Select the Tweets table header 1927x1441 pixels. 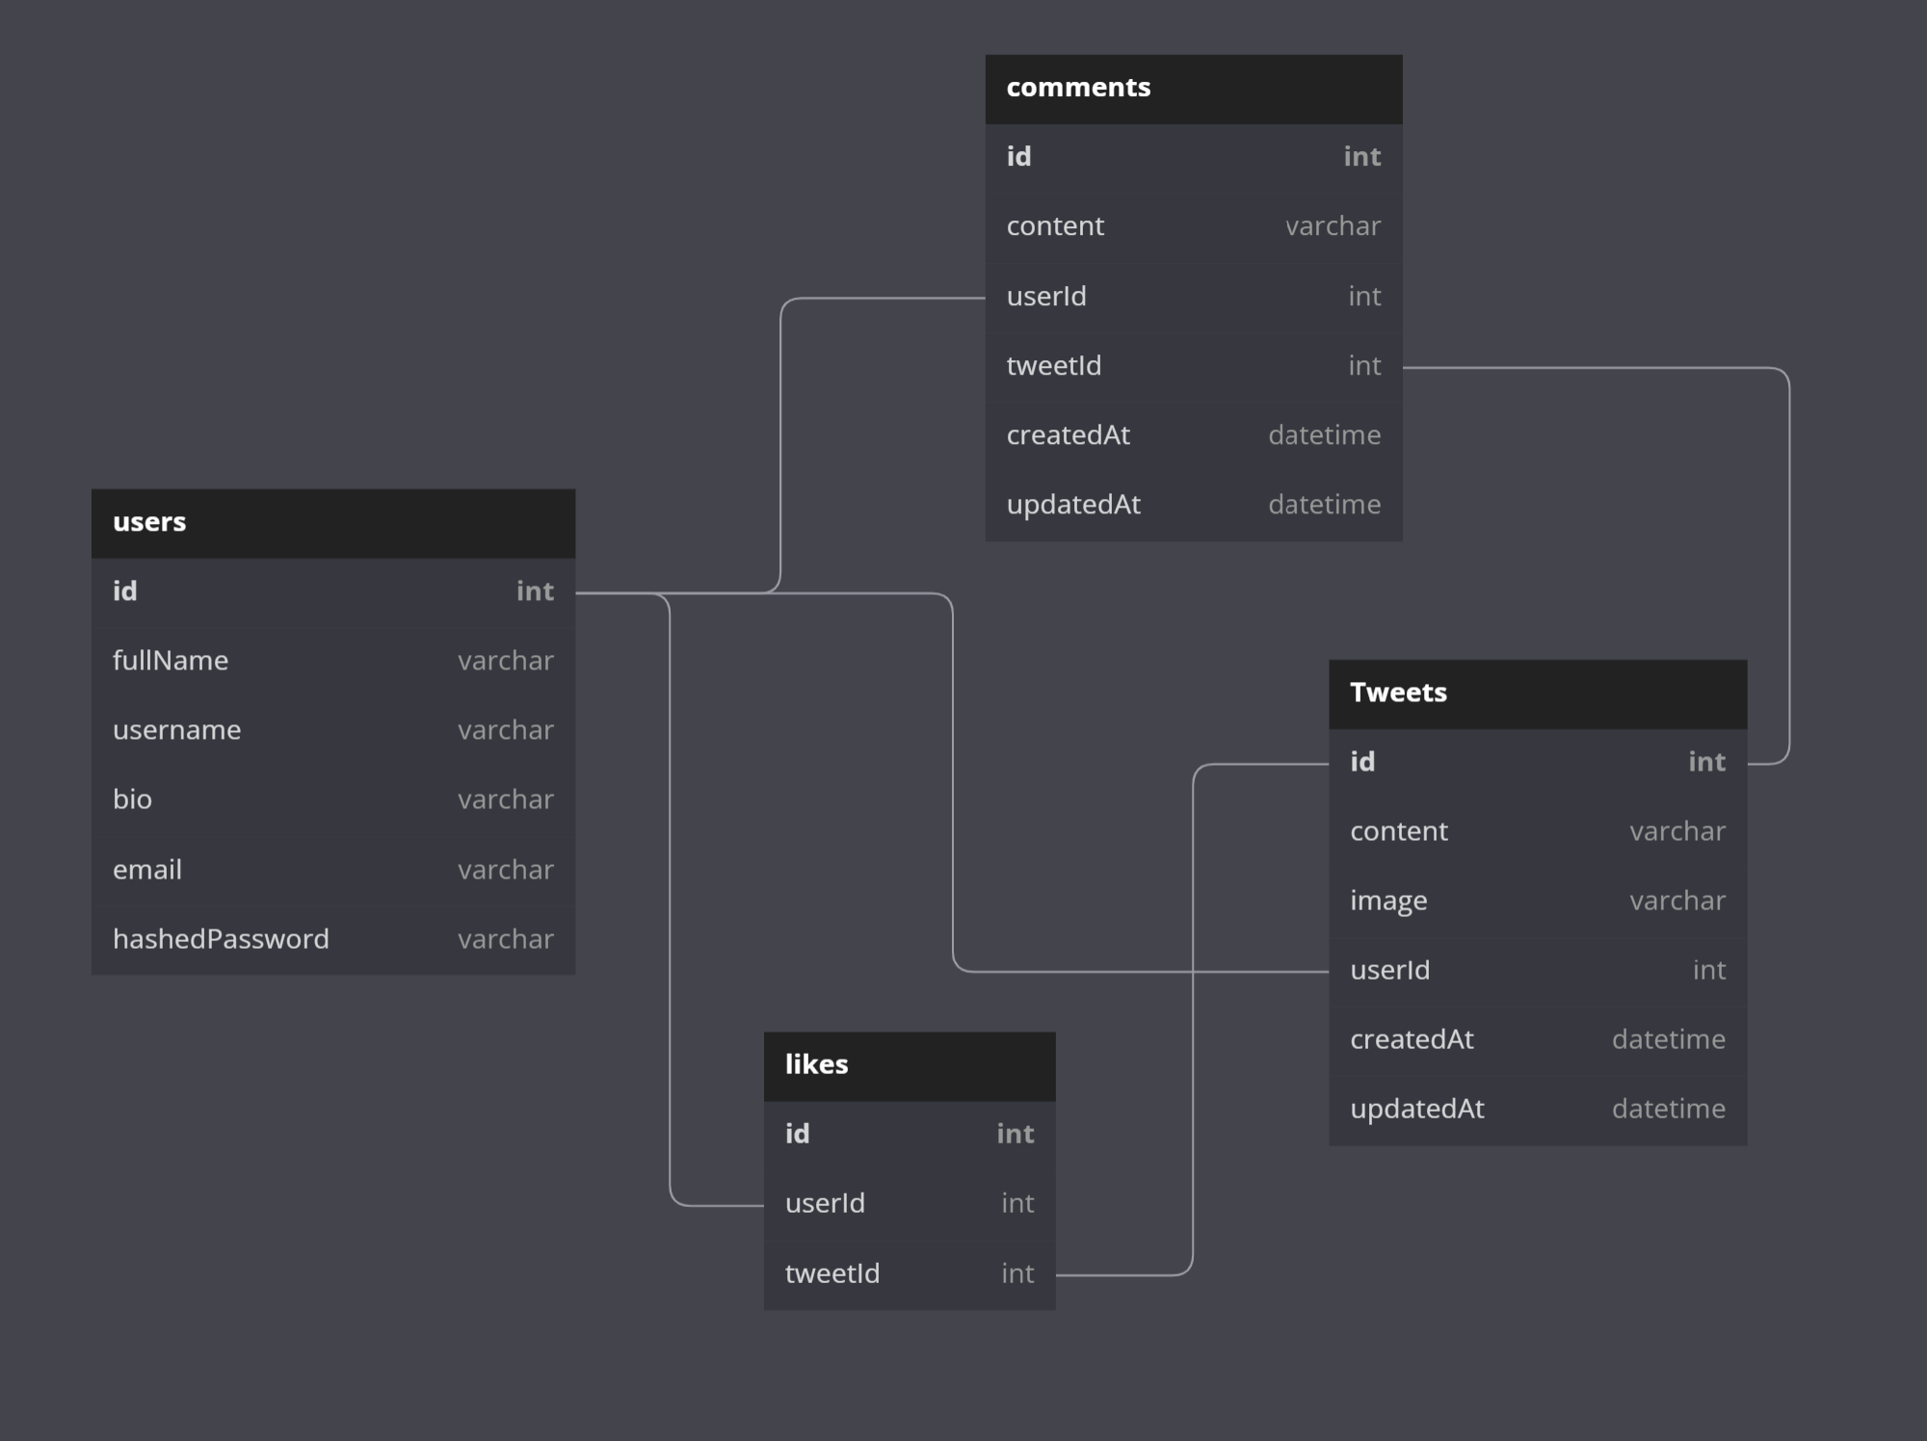pos(1538,694)
